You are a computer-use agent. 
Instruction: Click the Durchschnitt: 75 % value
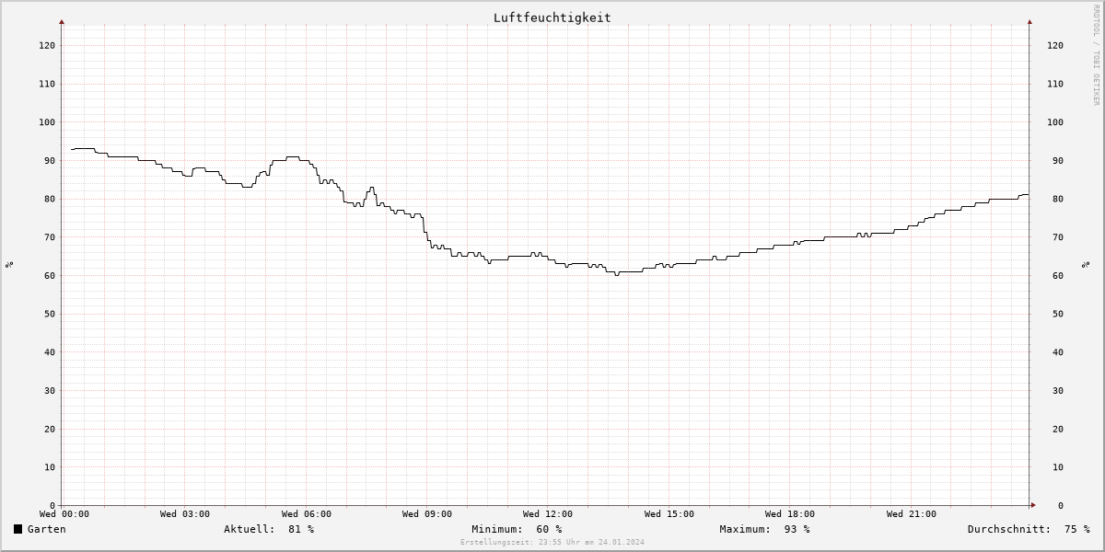click(1029, 529)
